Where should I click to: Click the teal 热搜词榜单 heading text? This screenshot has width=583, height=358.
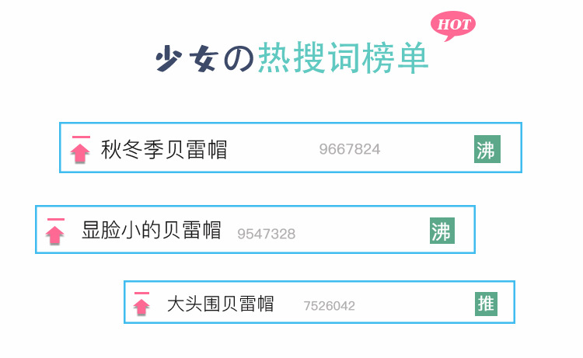pyautogui.click(x=343, y=59)
